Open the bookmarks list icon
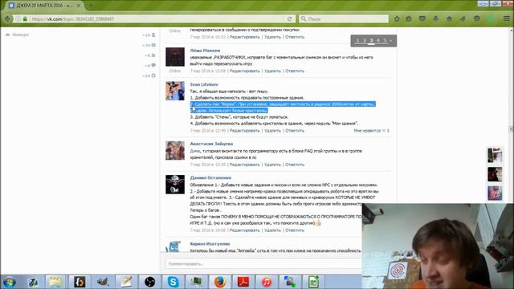Viewport: 514px width, 289px height. pyautogui.click(x=409, y=18)
